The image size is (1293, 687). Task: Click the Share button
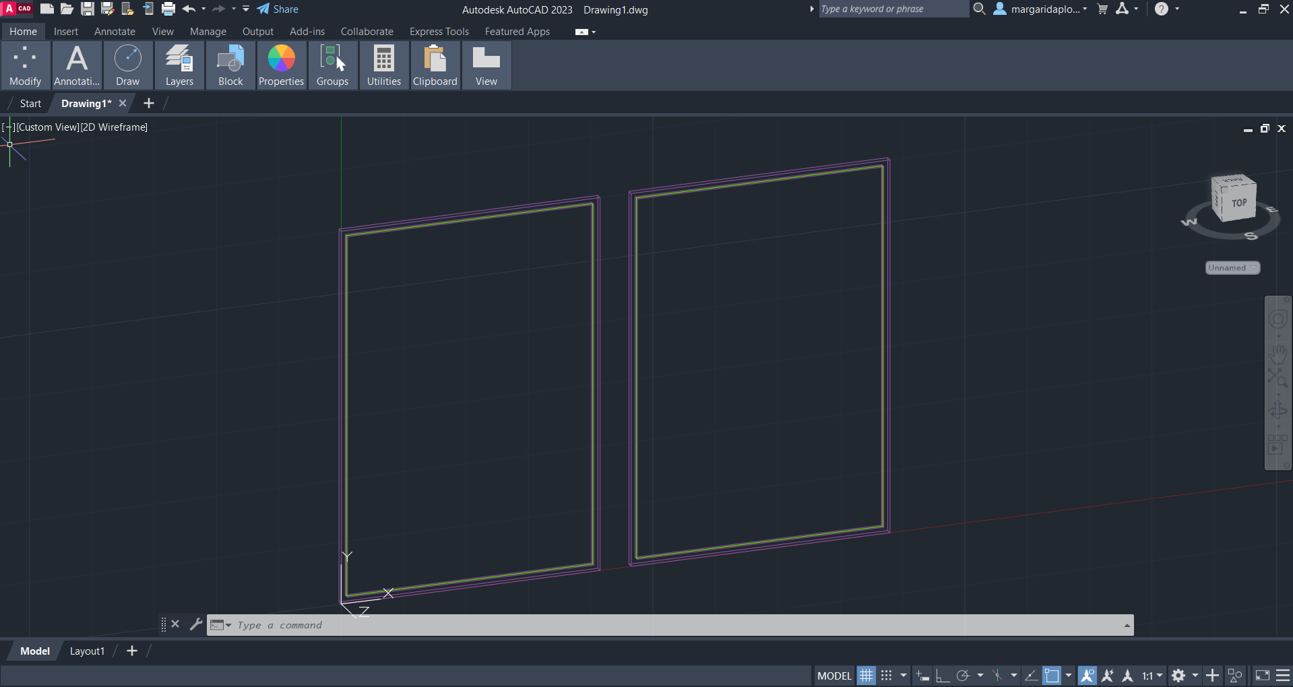pos(278,9)
